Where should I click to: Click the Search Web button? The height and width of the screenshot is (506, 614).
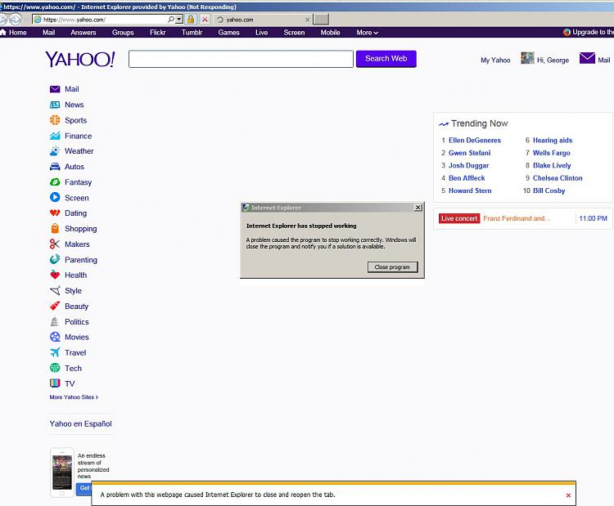(x=386, y=59)
